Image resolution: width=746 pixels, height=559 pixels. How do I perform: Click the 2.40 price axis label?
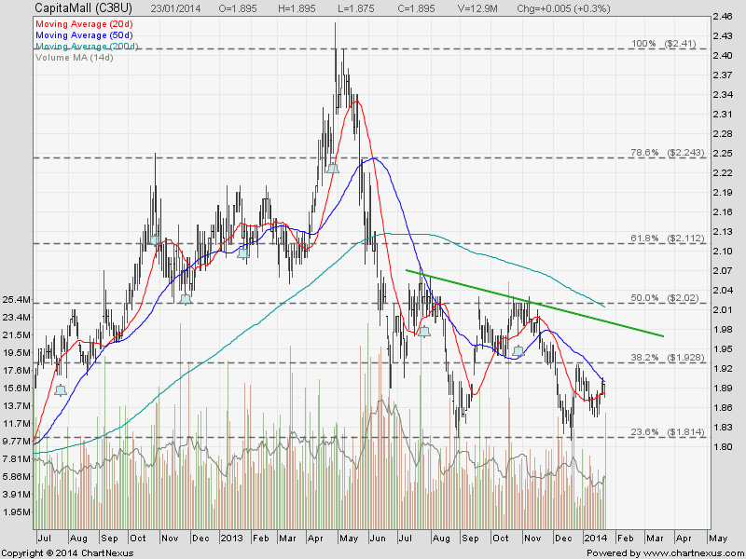coord(722,56)
